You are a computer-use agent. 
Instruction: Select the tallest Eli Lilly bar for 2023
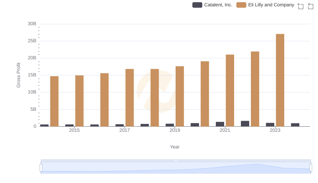coord(280,80)
